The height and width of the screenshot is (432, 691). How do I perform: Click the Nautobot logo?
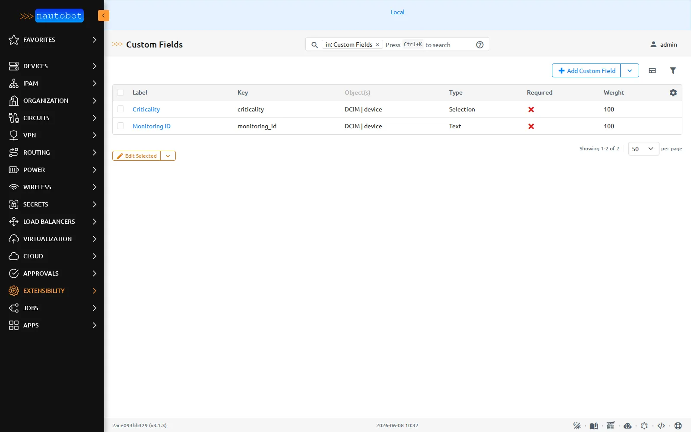52,16
